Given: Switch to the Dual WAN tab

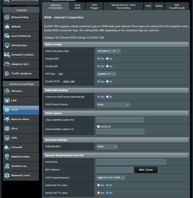Looking at the screenshot, I should coord(77,6).
